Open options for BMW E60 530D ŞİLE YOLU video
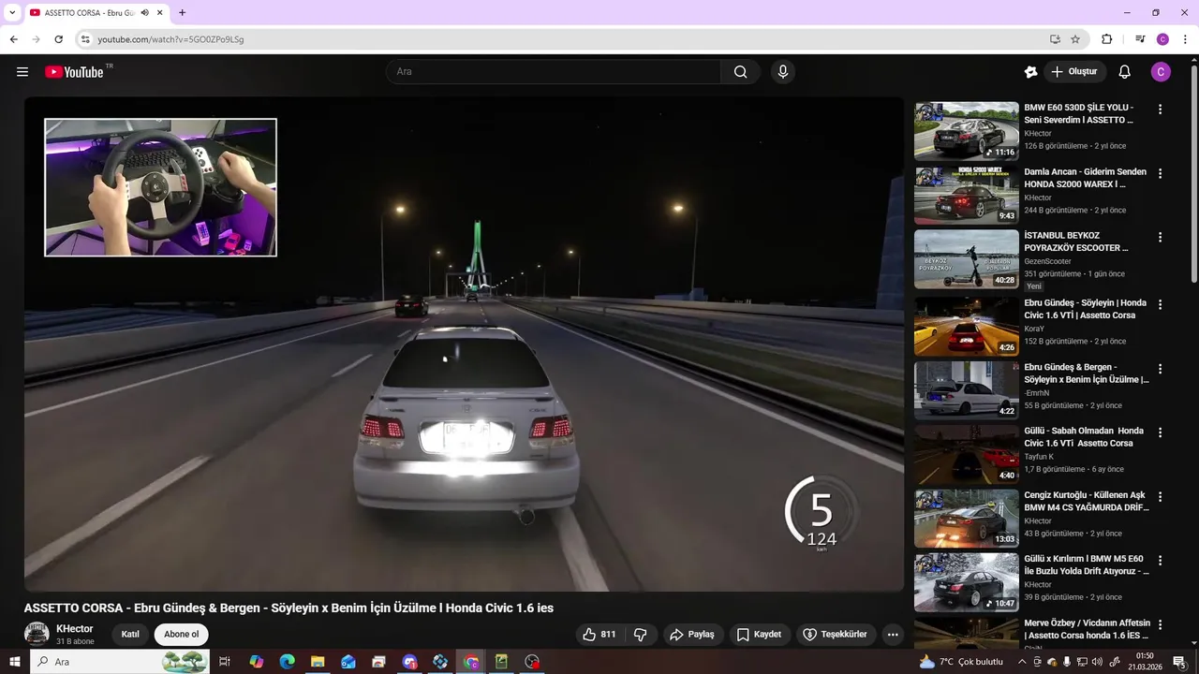 point(1160,110)
